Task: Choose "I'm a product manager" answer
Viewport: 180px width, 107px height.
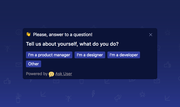Action: coord(49,55)
